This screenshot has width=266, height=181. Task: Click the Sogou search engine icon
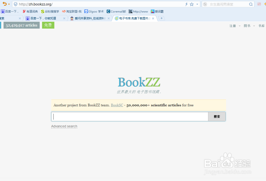[x=205, y=4]
